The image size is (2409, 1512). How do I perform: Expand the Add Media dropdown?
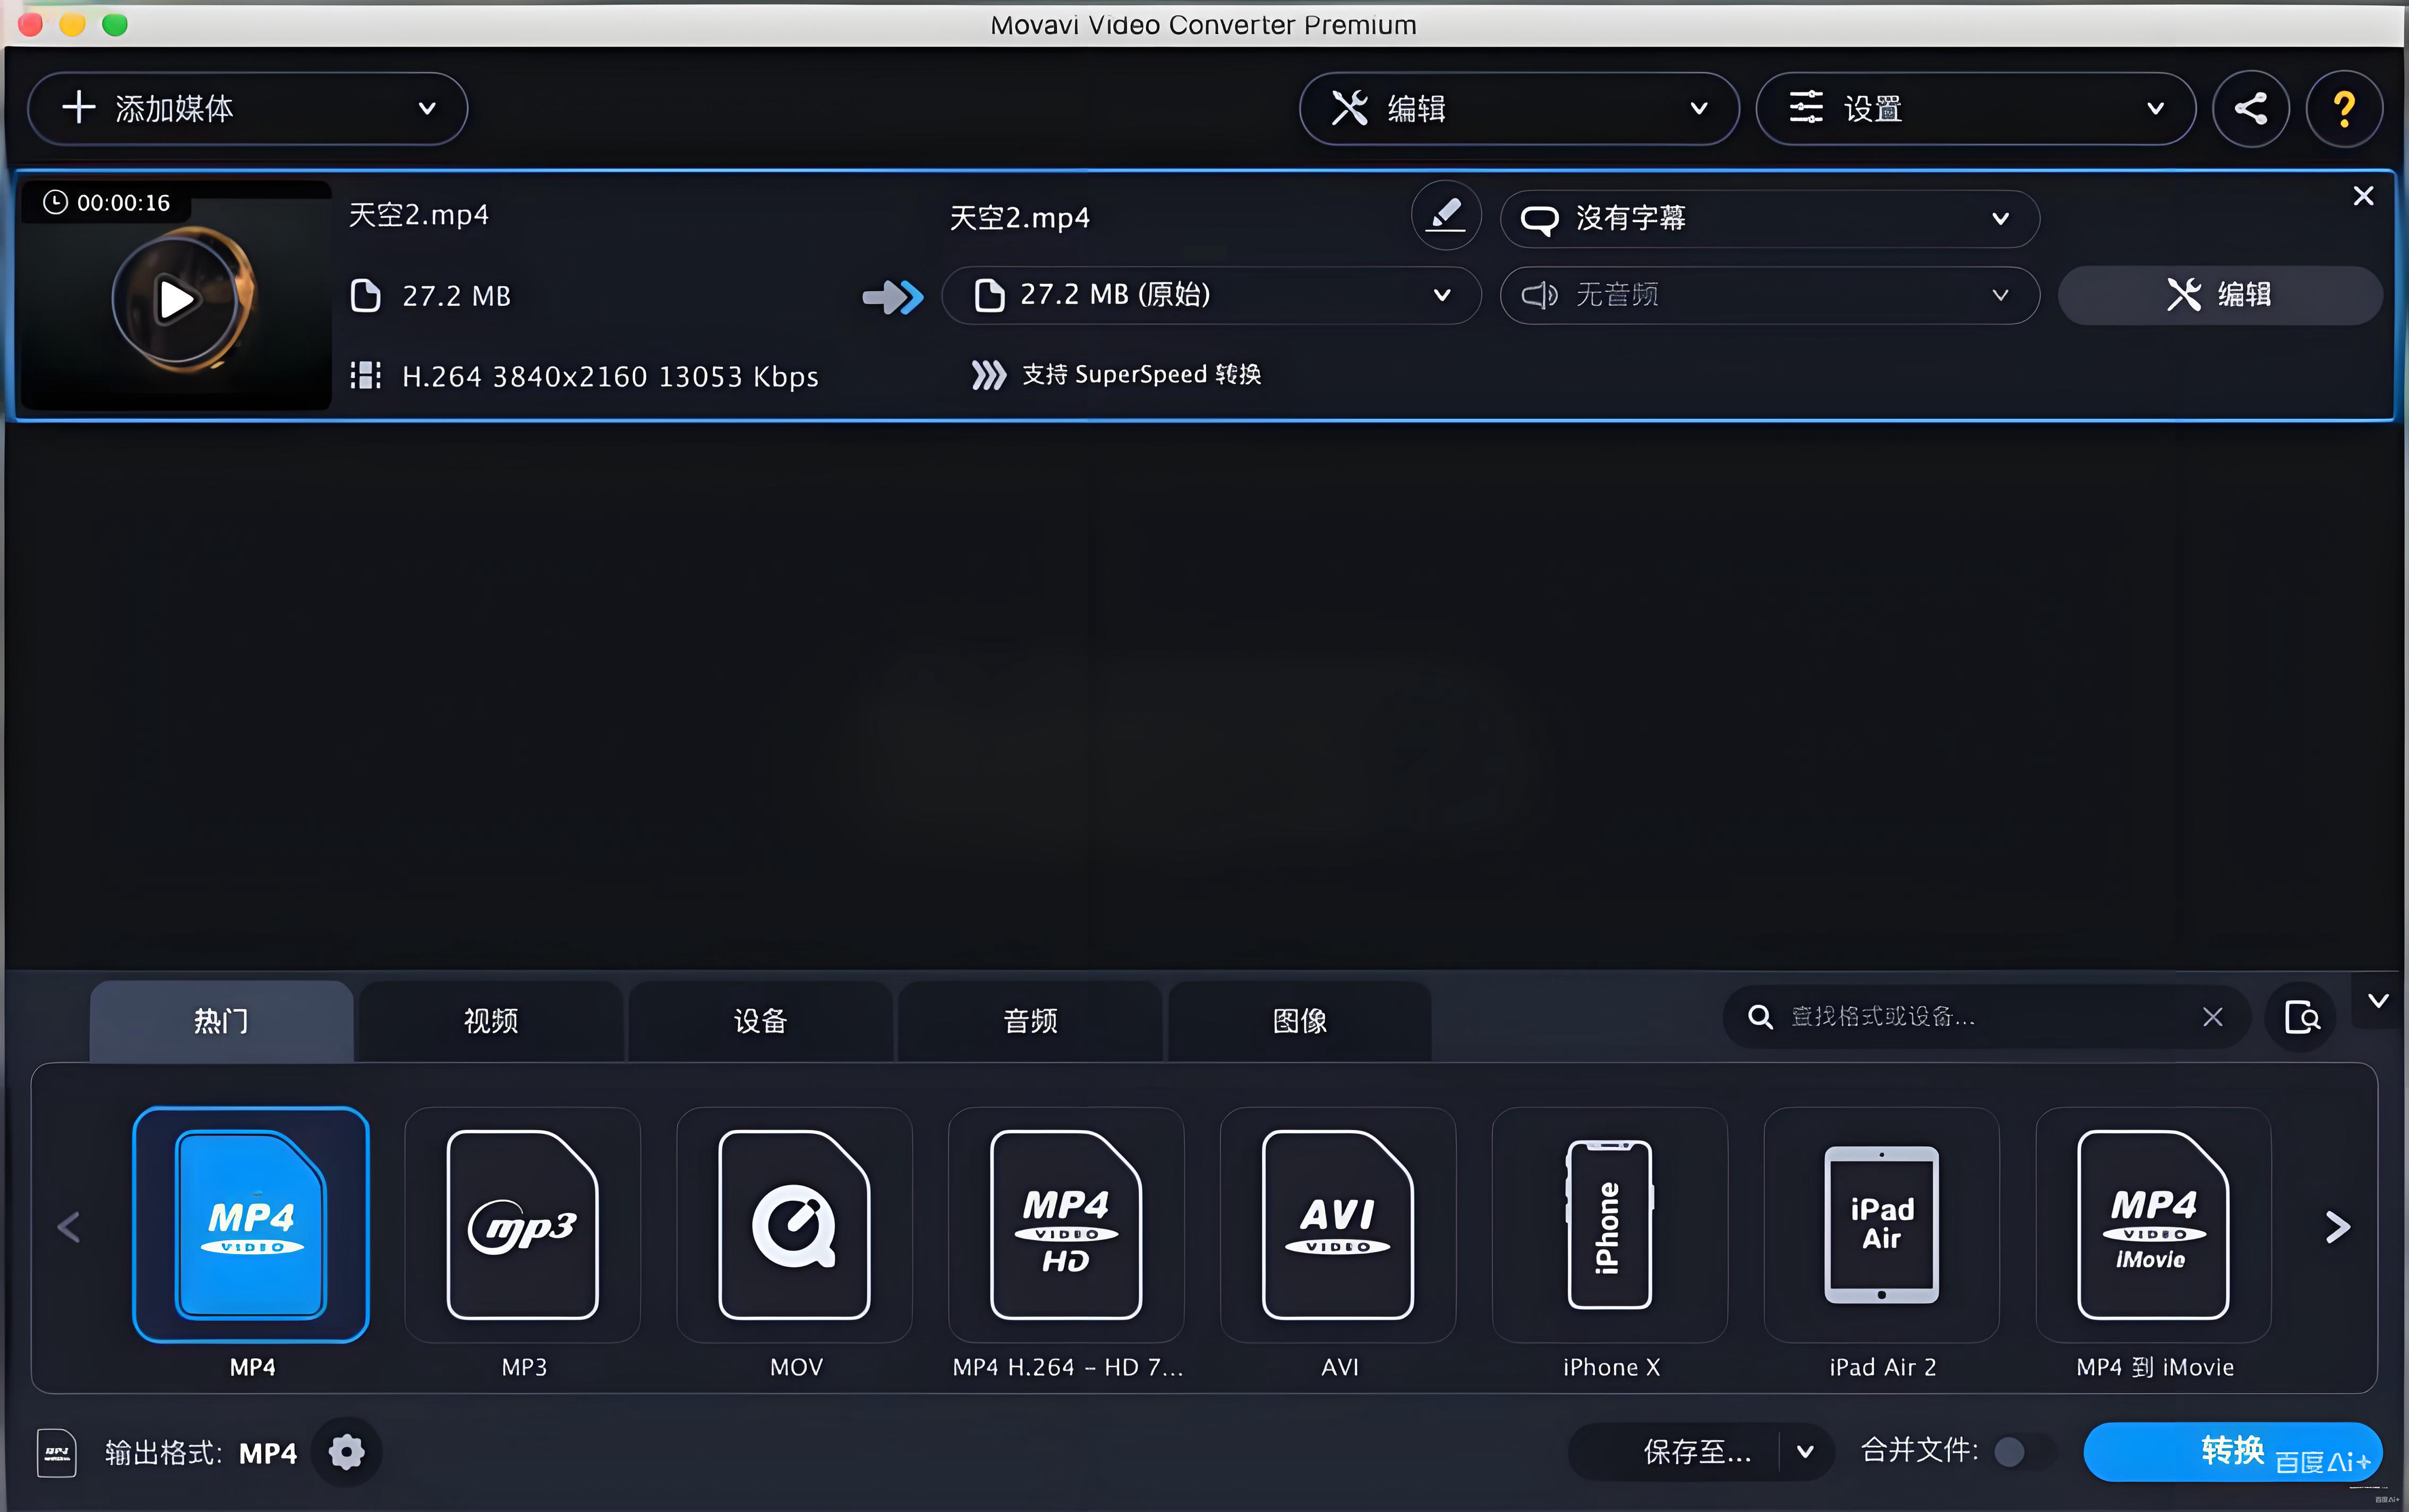coord(427,108)
